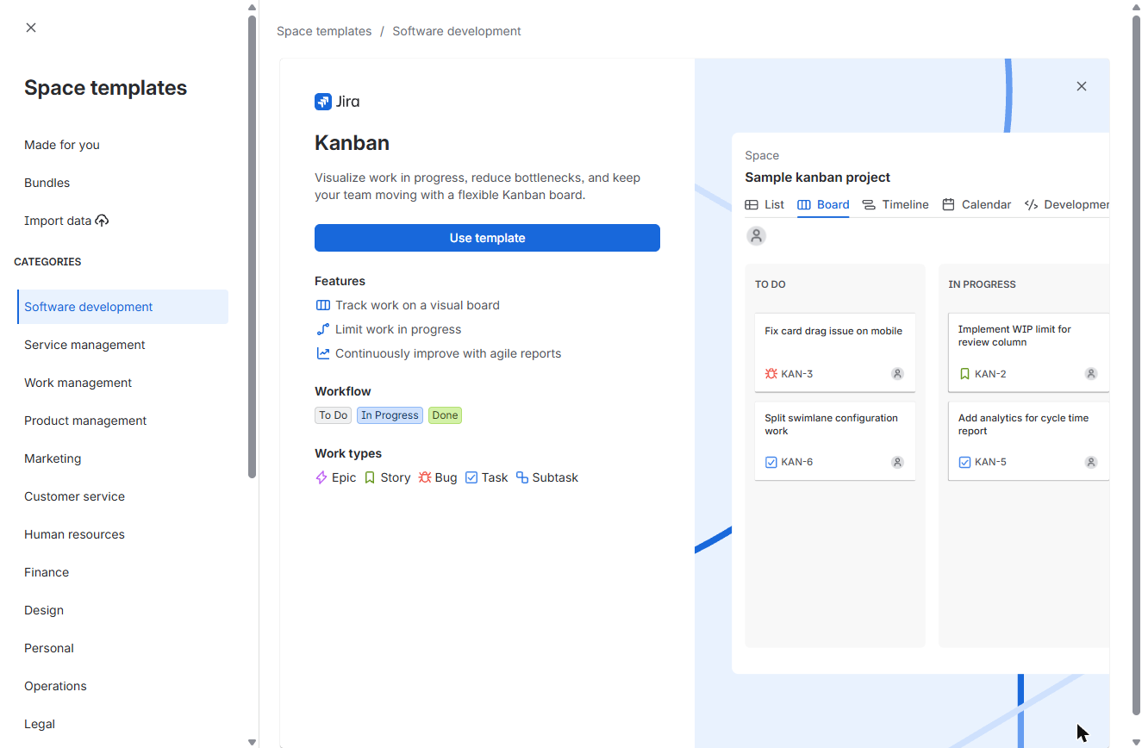Open the Fix card drag issue card
The height and width of the screenshot is (748, 1142).
(x=834, y=352)
